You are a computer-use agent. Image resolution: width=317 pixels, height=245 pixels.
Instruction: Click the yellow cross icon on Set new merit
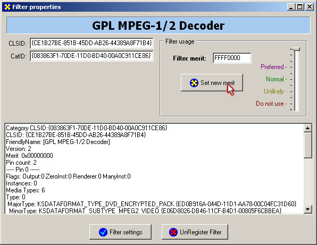tap(194, 83)
